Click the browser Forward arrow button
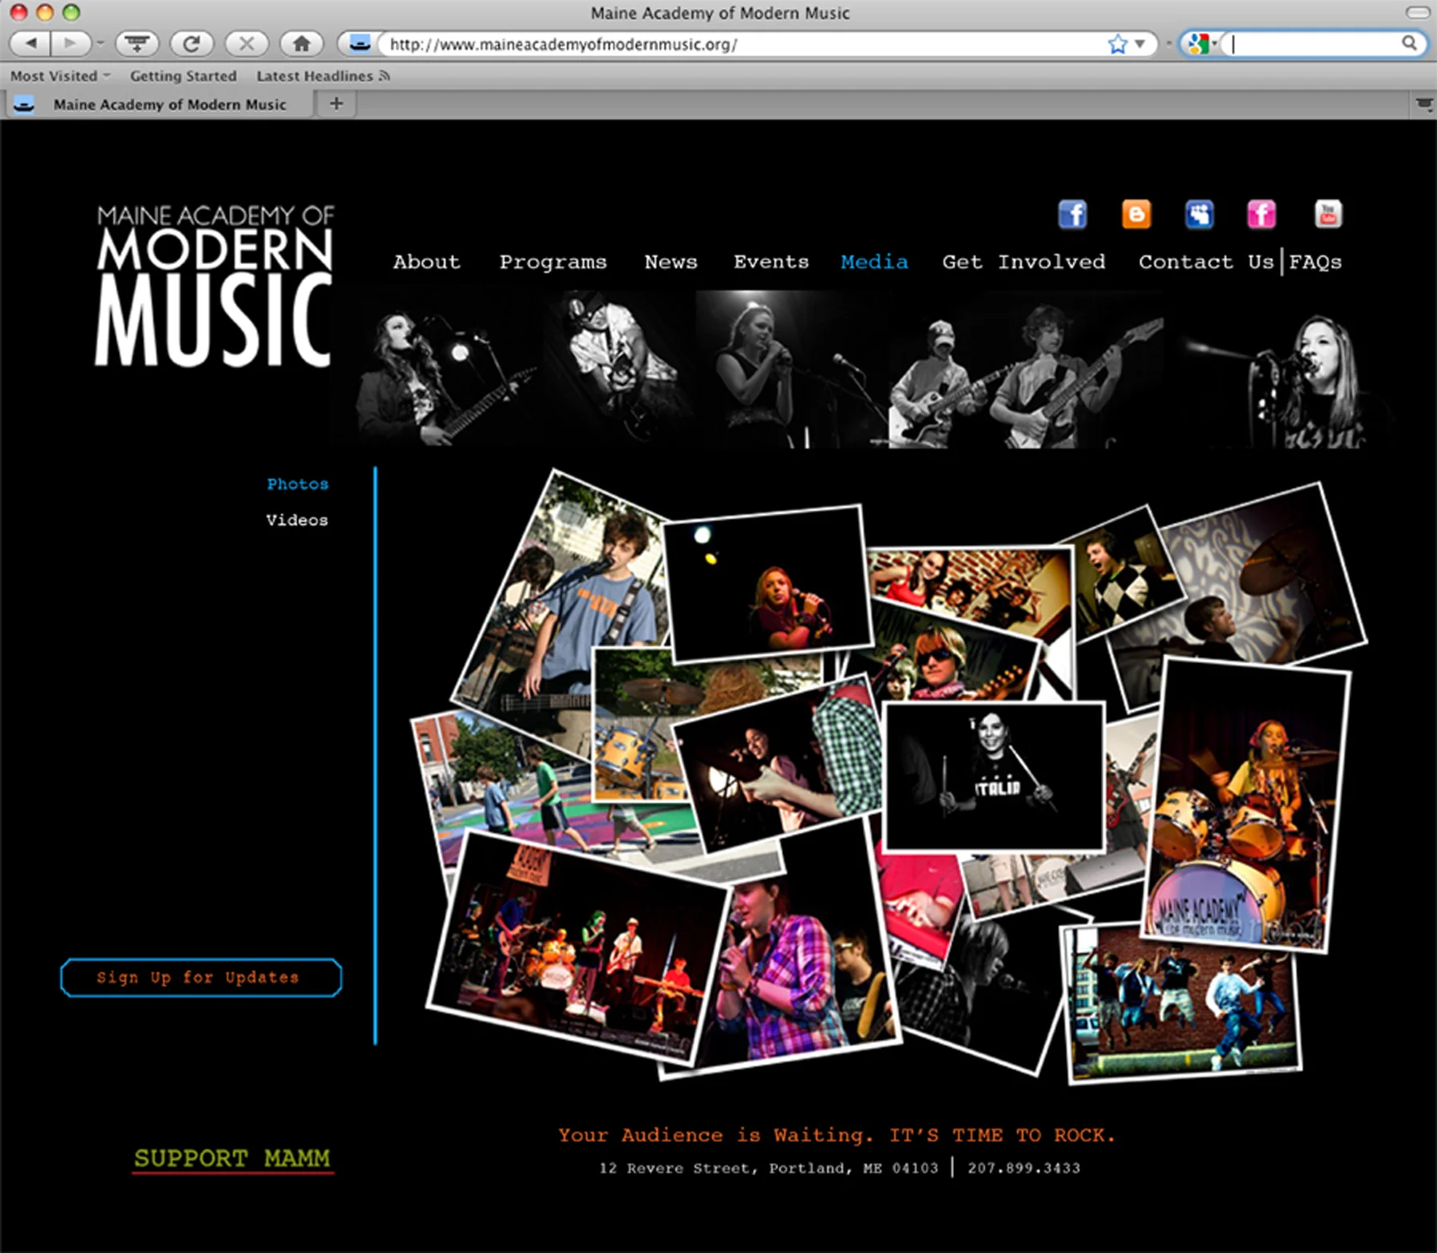 71,43
